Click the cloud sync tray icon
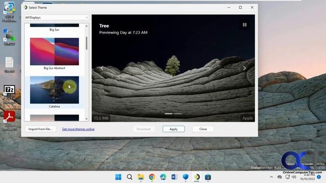 [x=280, y=177]
